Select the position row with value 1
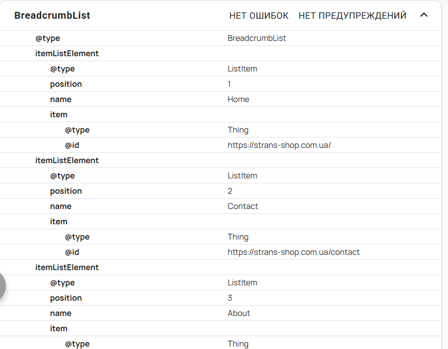 [x=221, y=84]
